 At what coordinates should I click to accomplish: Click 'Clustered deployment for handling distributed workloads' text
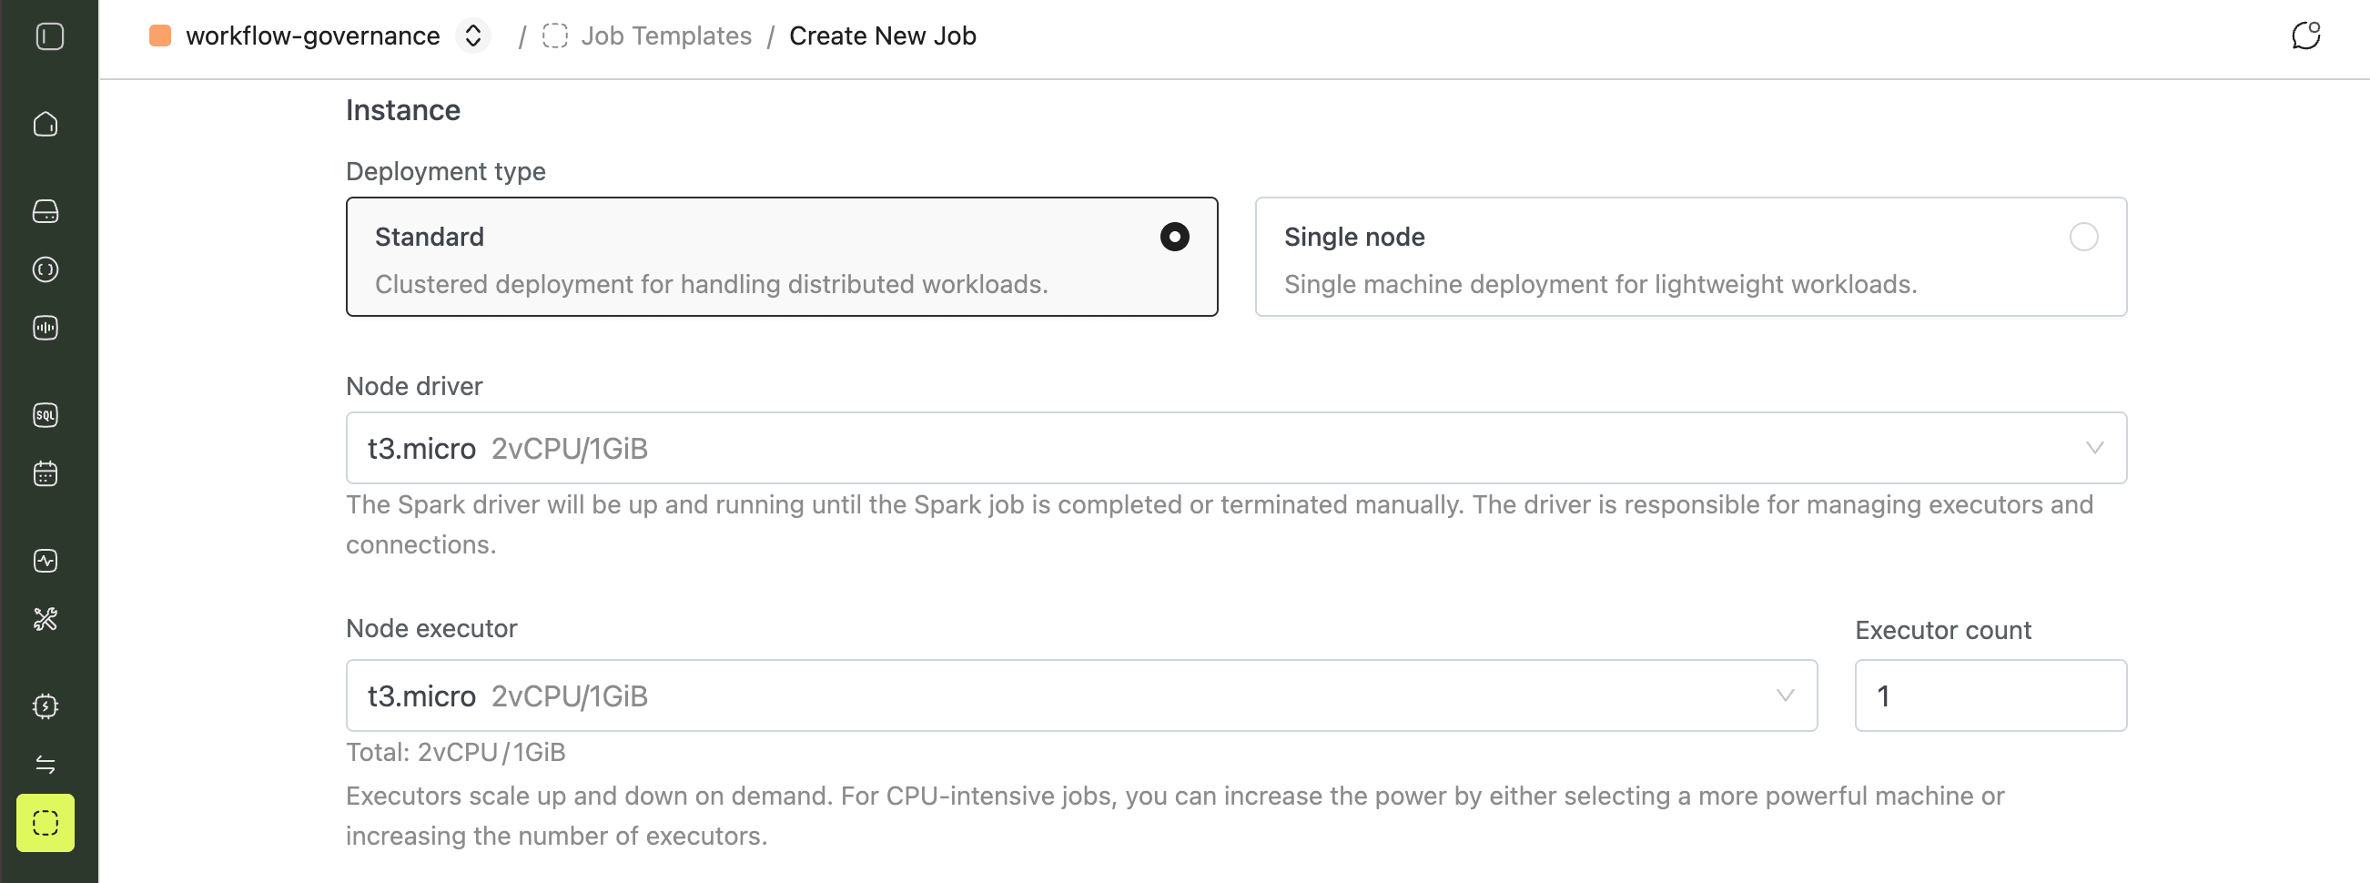[711, 284]
